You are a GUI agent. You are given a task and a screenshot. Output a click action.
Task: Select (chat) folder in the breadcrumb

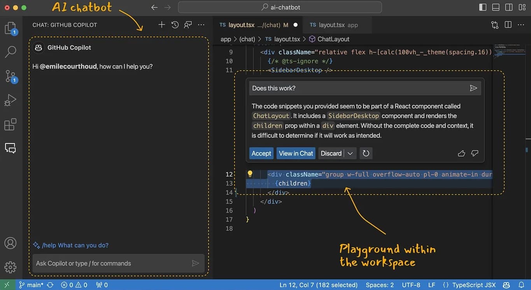tap(247, 39)
